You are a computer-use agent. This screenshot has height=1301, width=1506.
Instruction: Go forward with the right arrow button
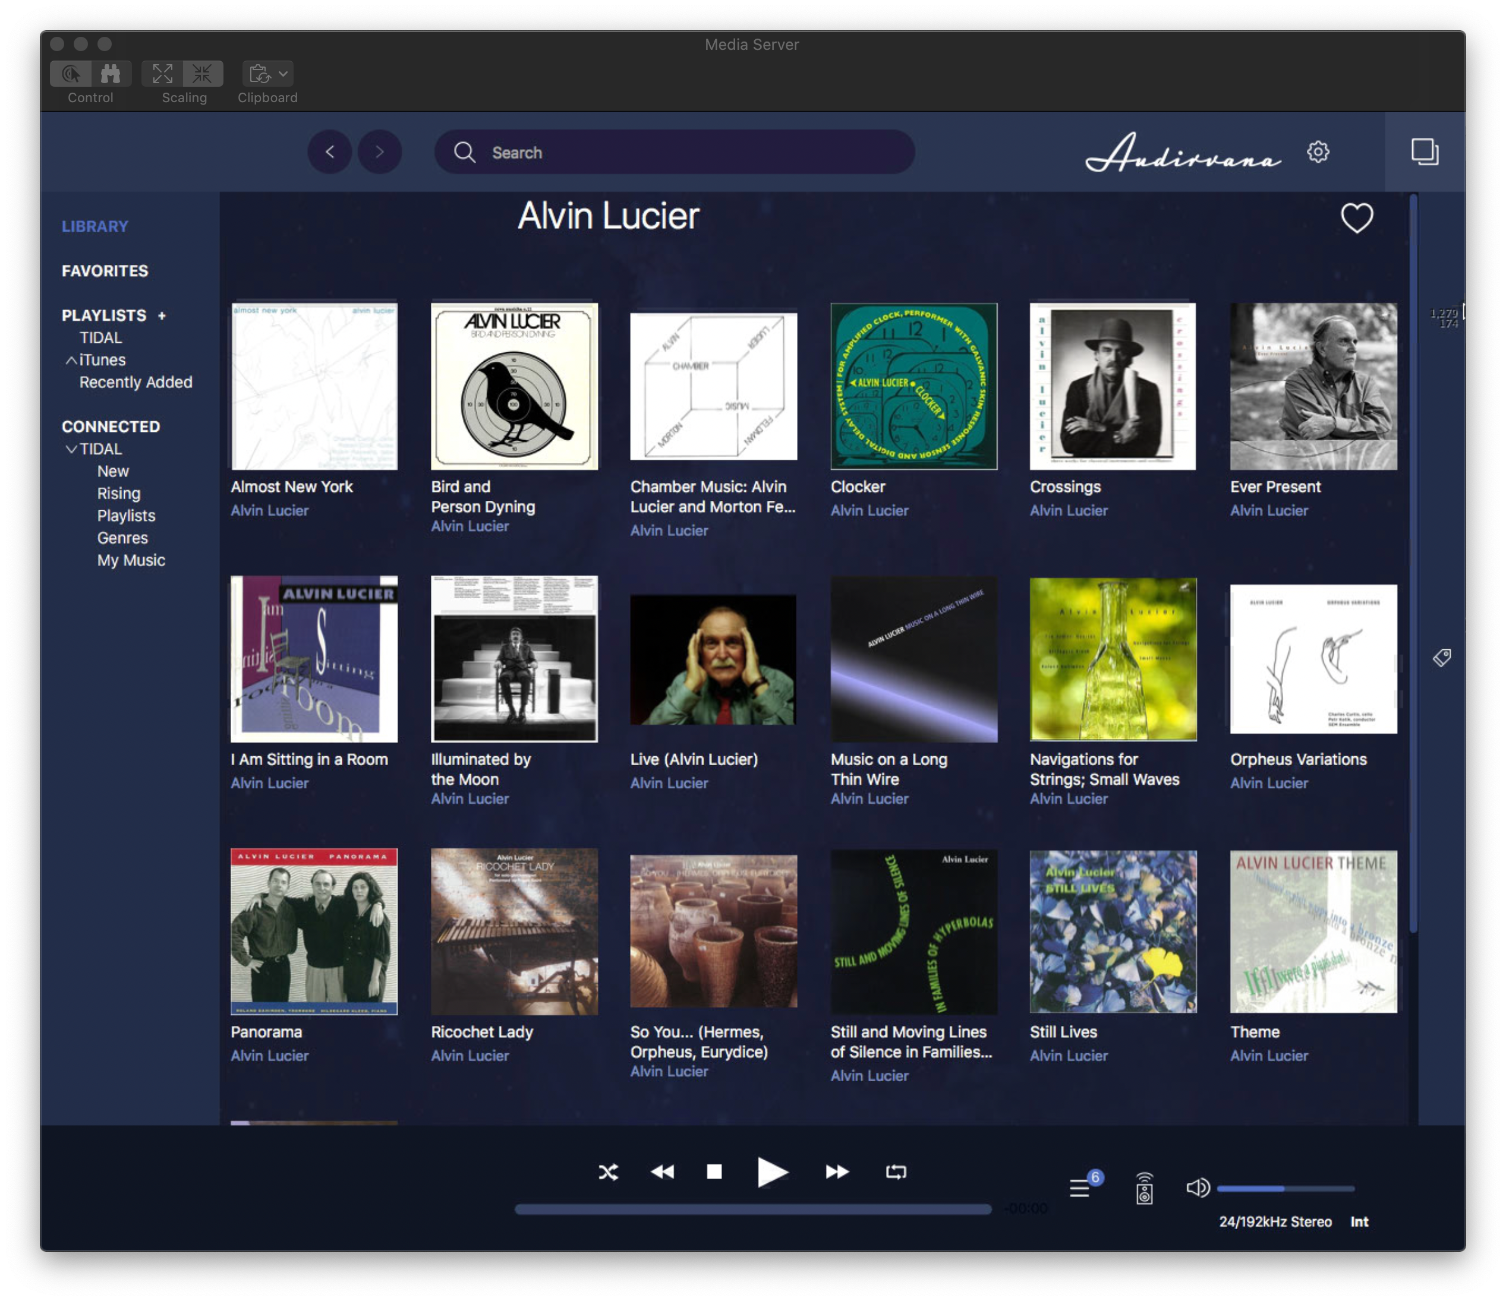point(379,152)
